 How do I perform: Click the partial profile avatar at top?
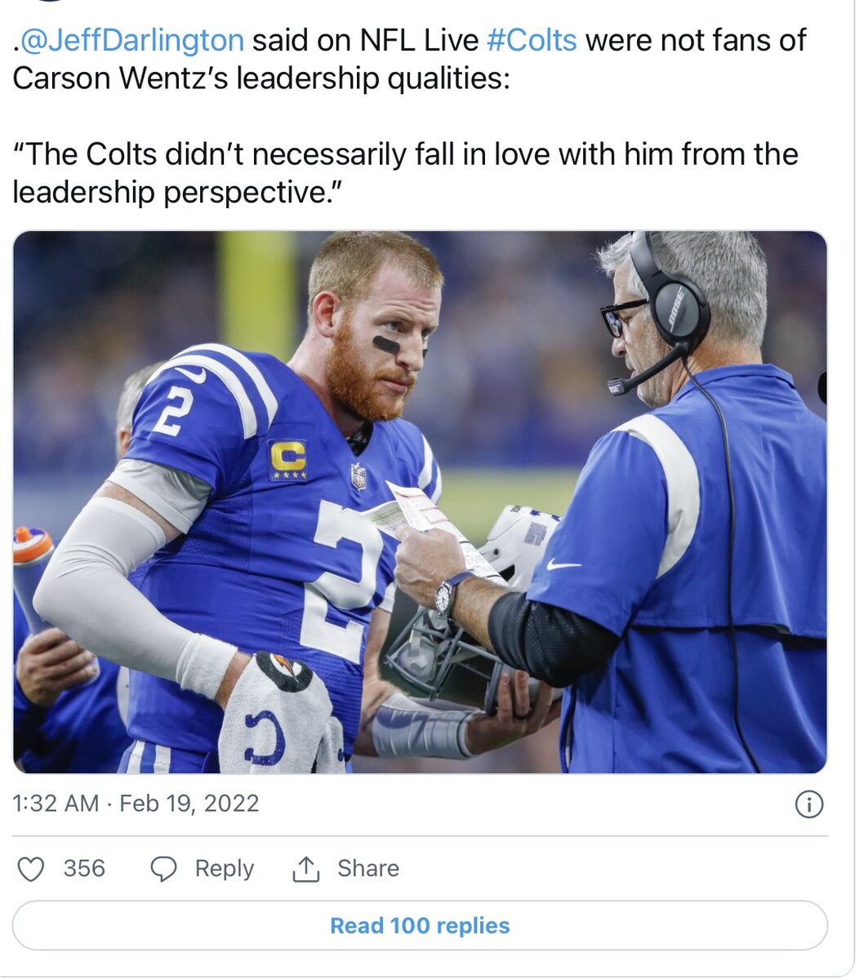pyautogui.click(x=49, y=2)
